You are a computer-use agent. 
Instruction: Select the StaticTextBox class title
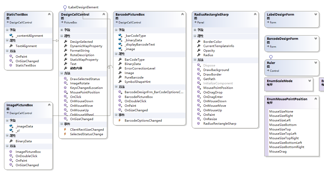pyautogui.click(x=17, y=15)
